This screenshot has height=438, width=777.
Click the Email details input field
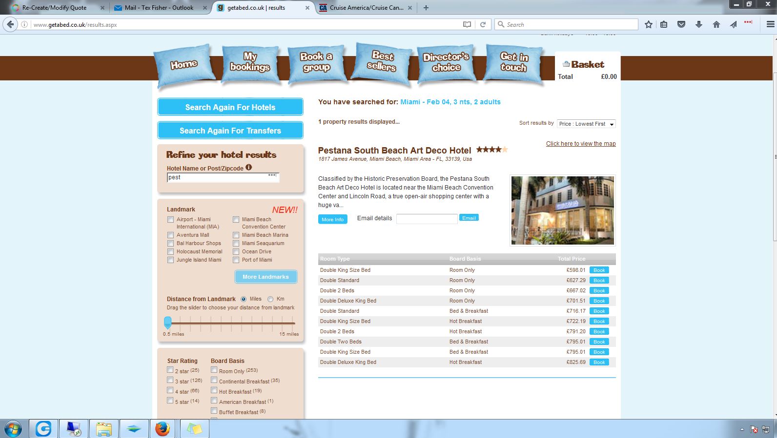[427, 219]
